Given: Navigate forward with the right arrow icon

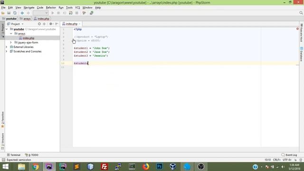Looking at the screenshot, I should pyautogui.click(x=28, y=13).
